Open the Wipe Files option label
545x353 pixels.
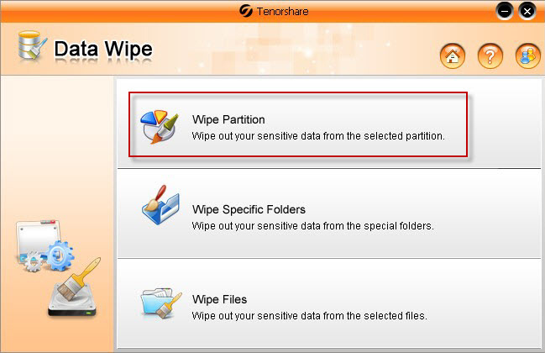(219, 299)
